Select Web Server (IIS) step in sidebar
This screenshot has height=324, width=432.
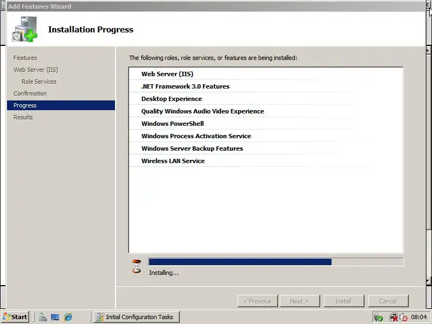click(x=36, y=70)
